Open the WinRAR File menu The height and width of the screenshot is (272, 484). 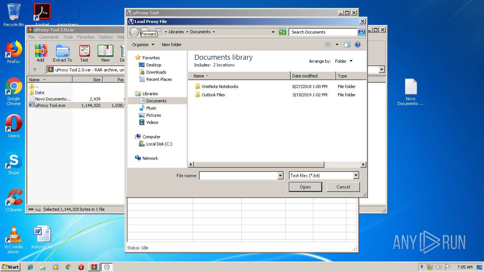(31, 37)
